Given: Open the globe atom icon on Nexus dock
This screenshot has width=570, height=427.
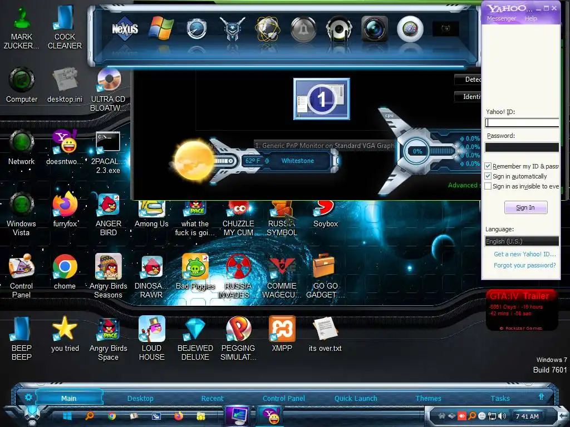Looking at the screenshot, I should [268, 29].
